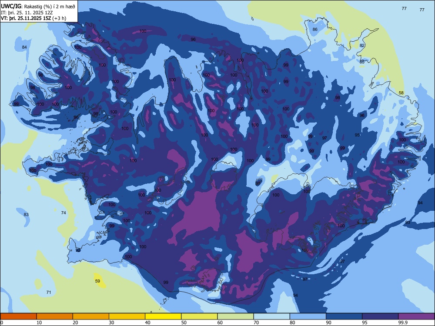Viewport: 435px width, 326px height.
Task: Click the '30' tick label under the legend
Action: click(x=111, y=323)
